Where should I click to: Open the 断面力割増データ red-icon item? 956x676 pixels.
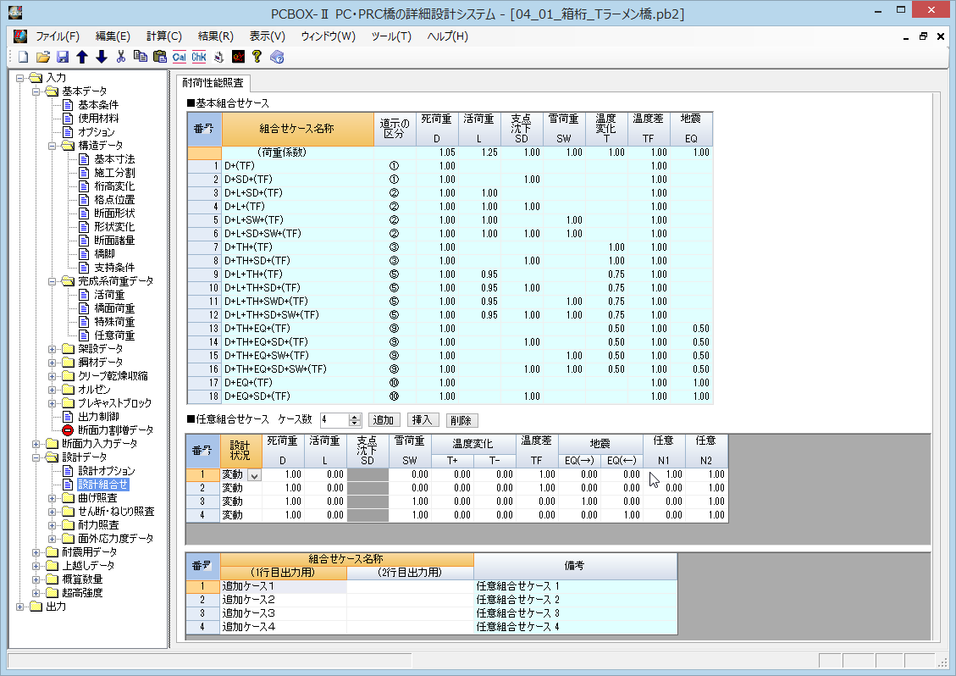click(x=115, y=430)
